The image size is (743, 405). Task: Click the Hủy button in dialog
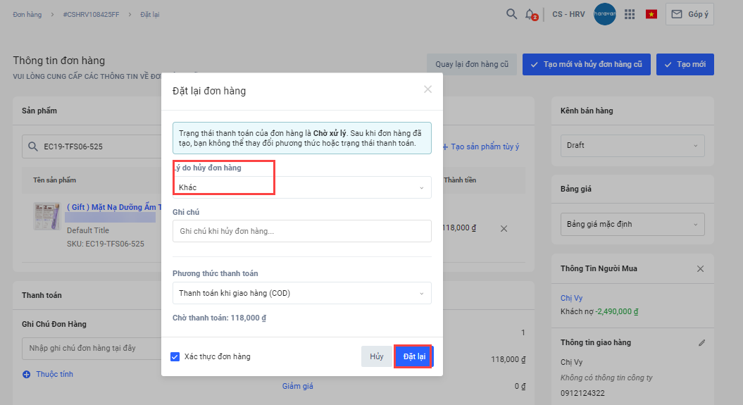click(x=377, y=356)
